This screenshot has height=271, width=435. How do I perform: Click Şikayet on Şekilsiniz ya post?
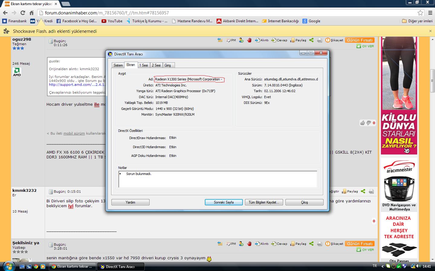(x=334, y=244)
